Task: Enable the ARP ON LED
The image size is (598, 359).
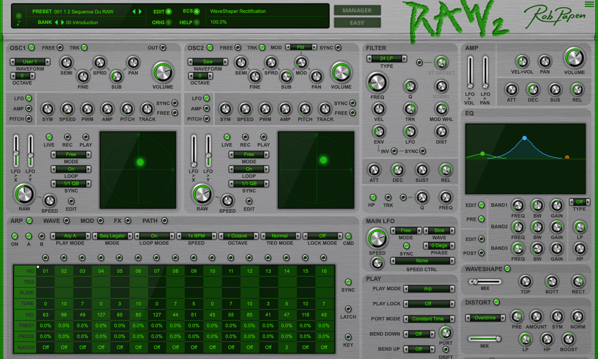Action: (15, 236)
